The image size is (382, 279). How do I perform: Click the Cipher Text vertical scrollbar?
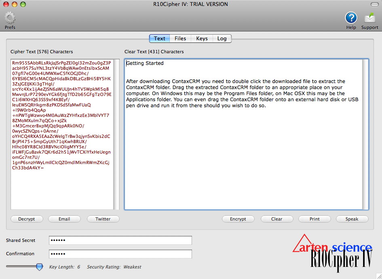point(116,134)
